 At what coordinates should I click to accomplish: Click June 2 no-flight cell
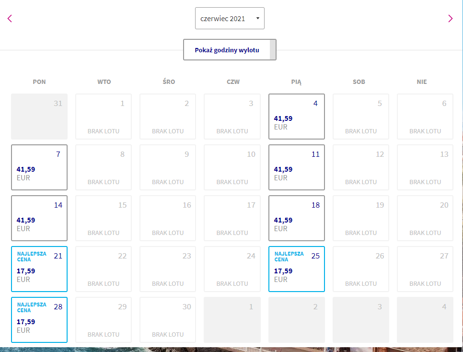168,117
